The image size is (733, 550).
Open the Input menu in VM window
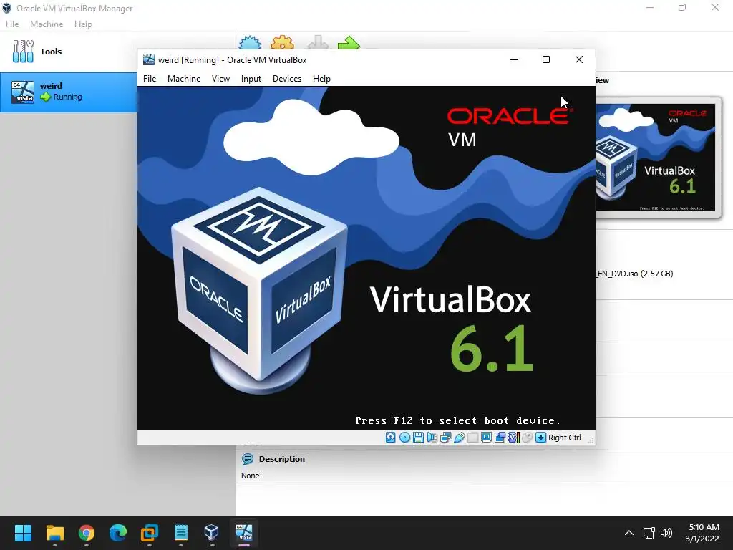point(251,79)
